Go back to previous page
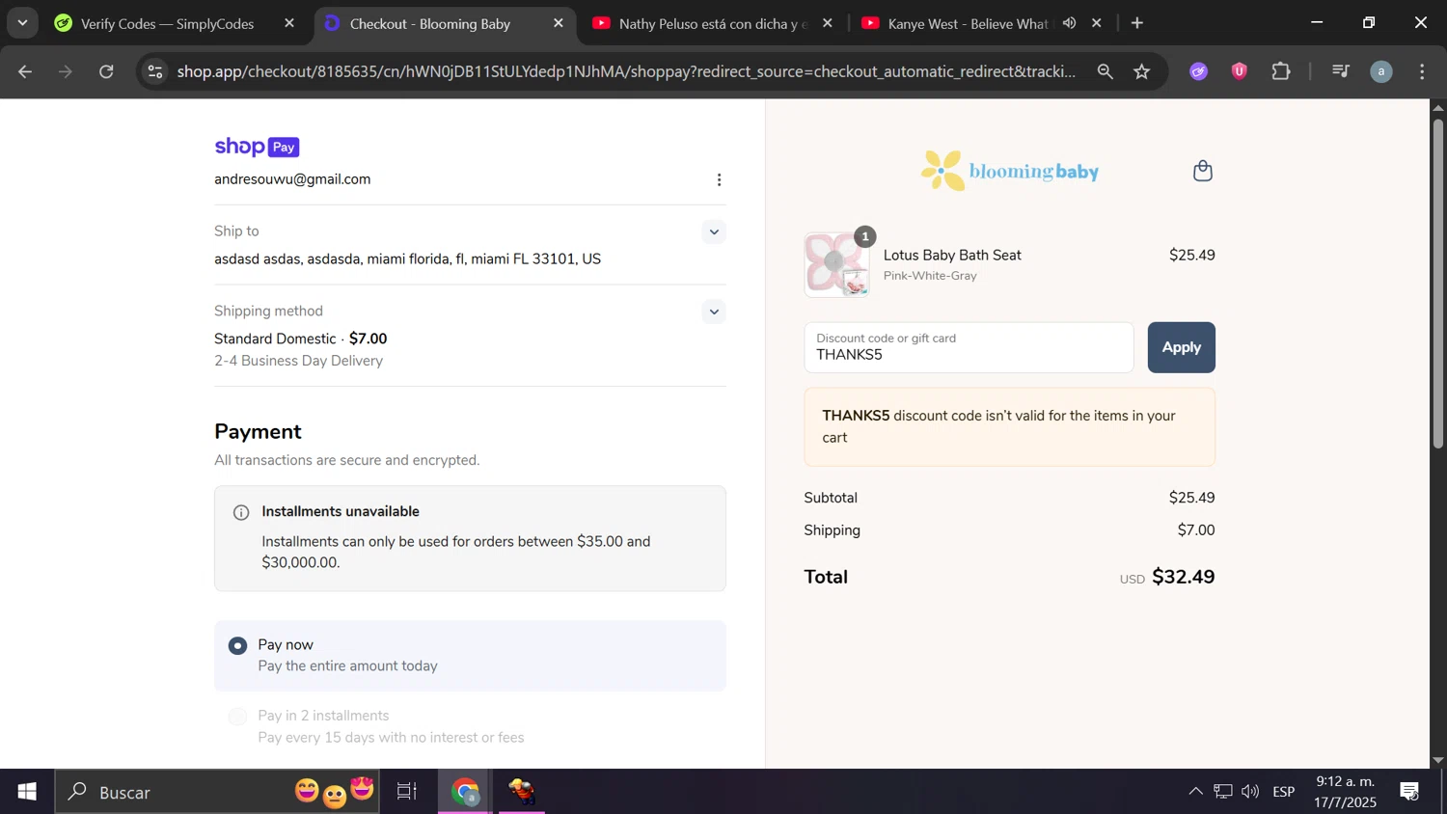 point(26,71)
